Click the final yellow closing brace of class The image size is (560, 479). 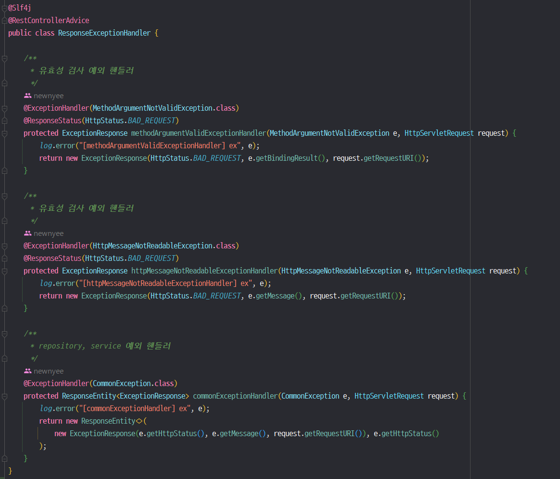(x=10, y=471)
